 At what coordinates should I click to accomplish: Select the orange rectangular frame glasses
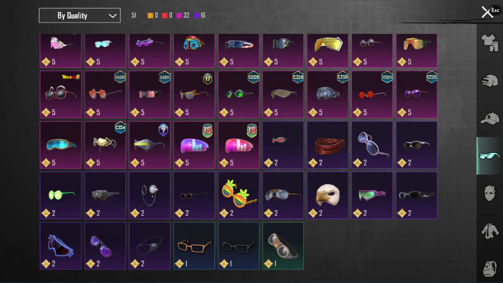pyautogui.click(x=194, y=246)
